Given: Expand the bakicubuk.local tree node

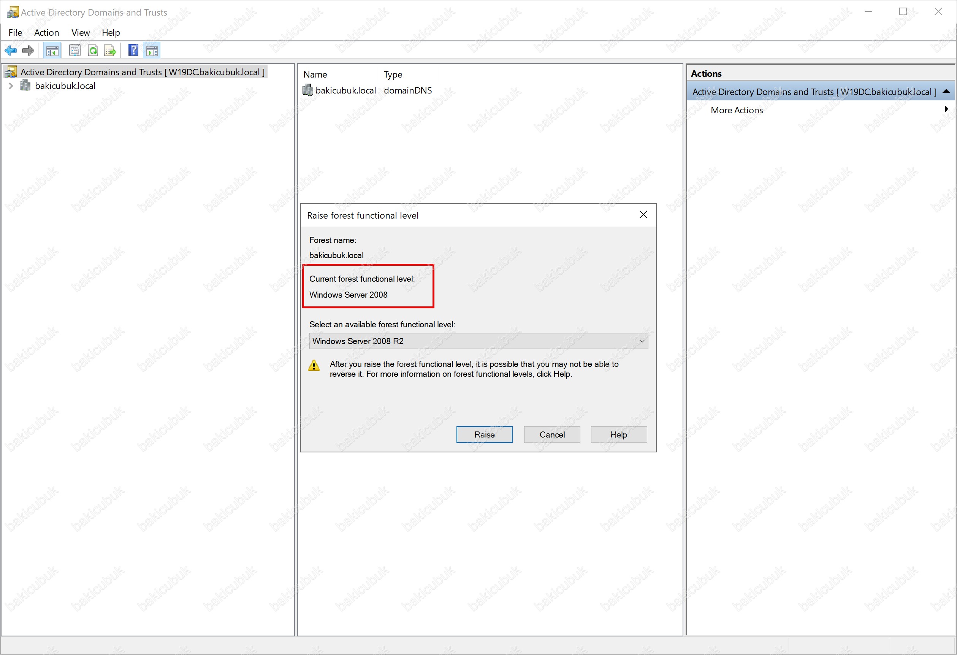Looking at the screenshot, I should tap(11, 86).
